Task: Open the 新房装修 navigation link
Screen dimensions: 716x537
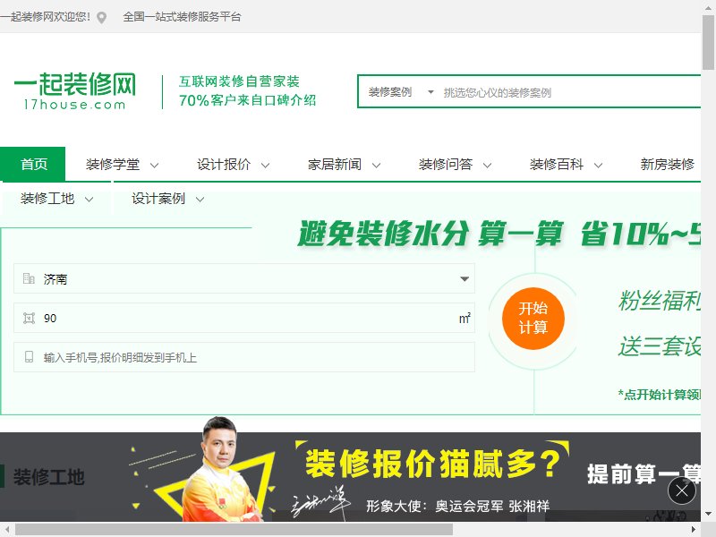Action: (x=667, y=165)
